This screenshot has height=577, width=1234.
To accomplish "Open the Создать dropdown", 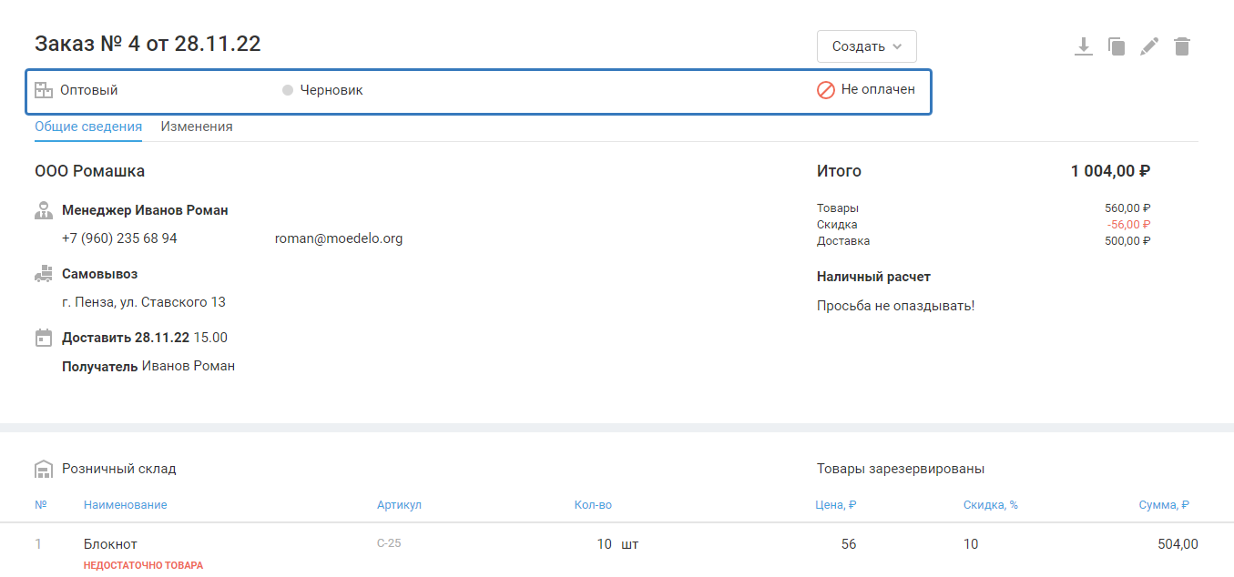I will [x=866, y=46].
